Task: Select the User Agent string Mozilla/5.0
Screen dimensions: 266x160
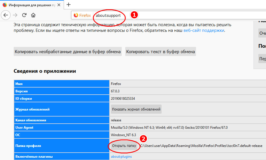Action: (x=169, y=128)
